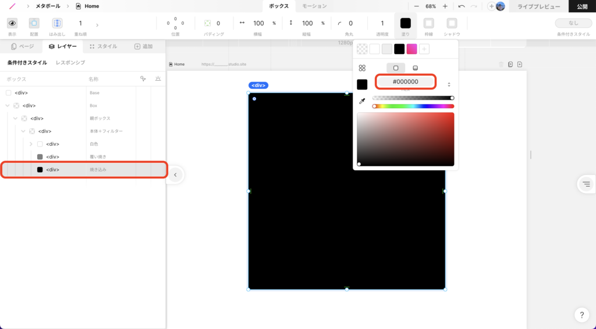Click the 縦幅 vertical arrows icon
Screen dimensions: 596x329
(291, 23)
